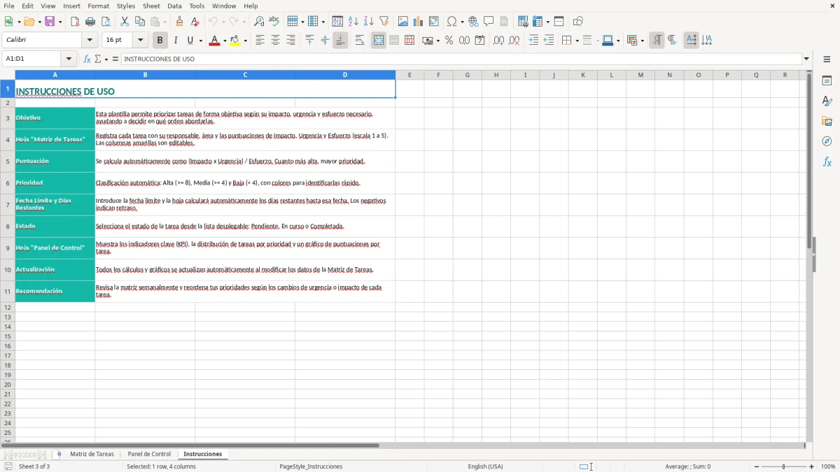Insert a comment
This screenshot has height=472, width=840.
pos(489,22)
